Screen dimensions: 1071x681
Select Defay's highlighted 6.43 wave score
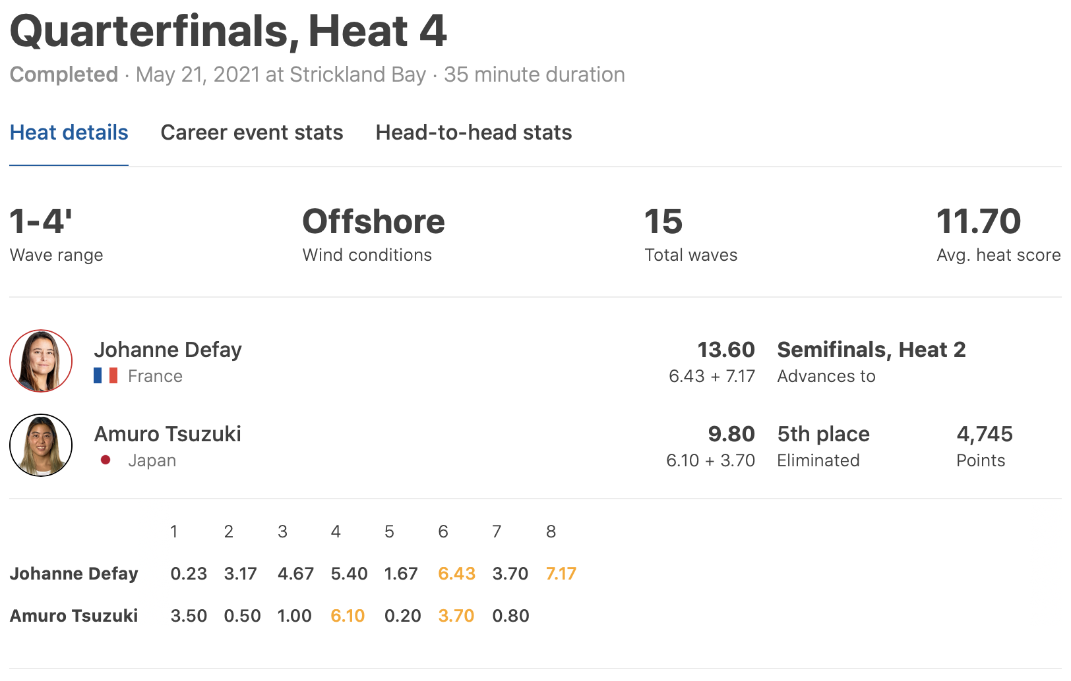456,574
